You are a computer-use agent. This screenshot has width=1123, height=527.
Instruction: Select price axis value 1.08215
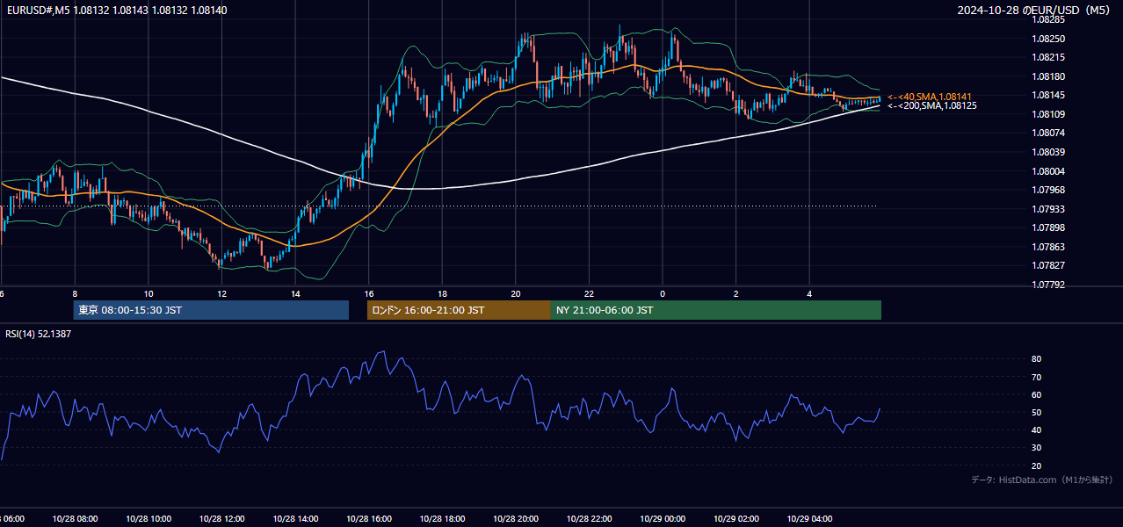pyautogui.click(x=1049, y=57)
